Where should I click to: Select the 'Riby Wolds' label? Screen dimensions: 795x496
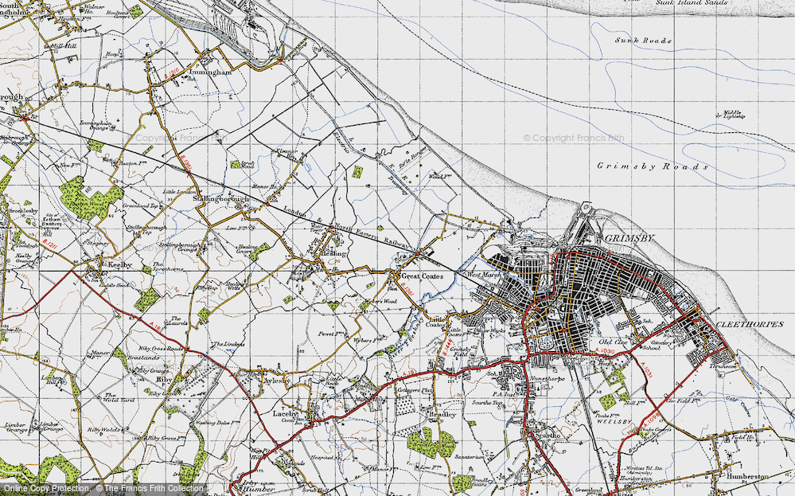click(104, 430)
